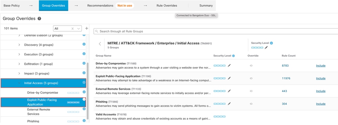Show info for Execution tree item

[84, 54]
